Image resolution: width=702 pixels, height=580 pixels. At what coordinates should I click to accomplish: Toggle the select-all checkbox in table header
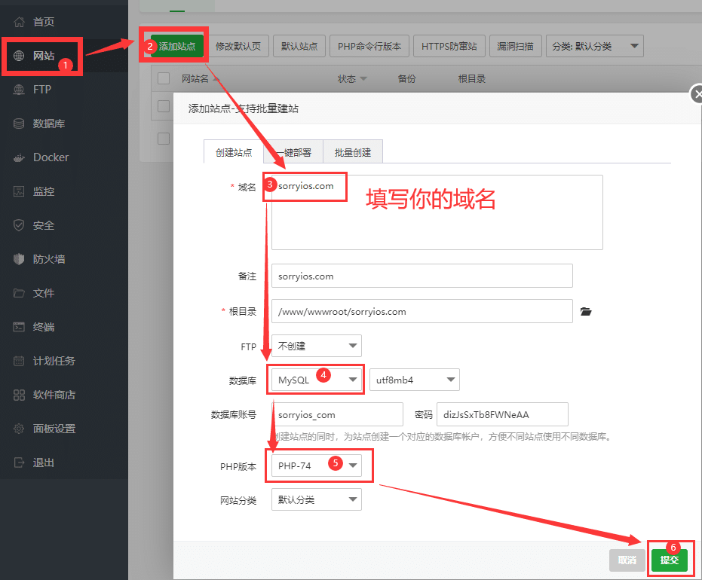coord(164,78)
